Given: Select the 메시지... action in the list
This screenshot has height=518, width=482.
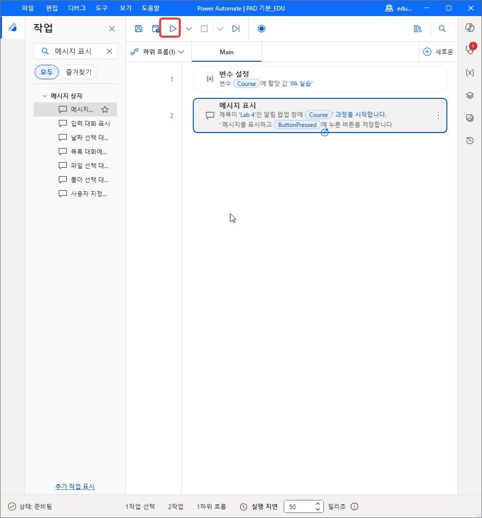Looking at the screenshot, I should pos(75,109).
